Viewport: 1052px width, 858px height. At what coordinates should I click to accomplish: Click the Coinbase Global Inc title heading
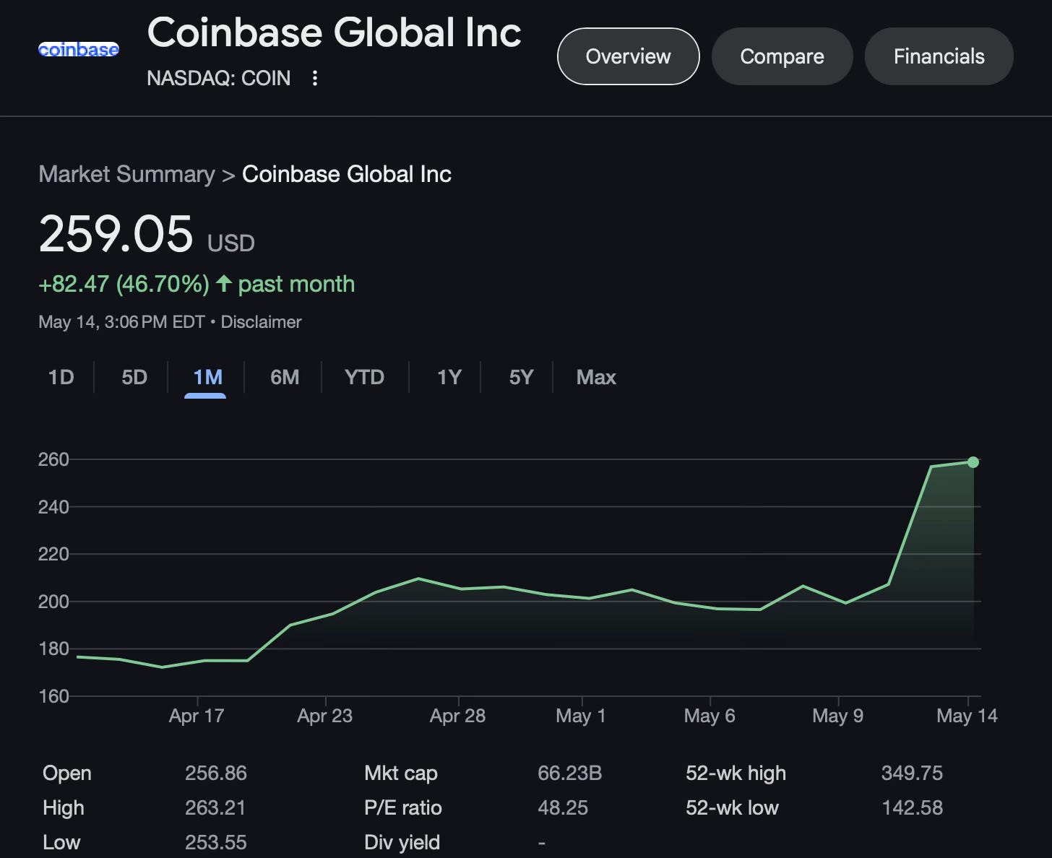335,32
